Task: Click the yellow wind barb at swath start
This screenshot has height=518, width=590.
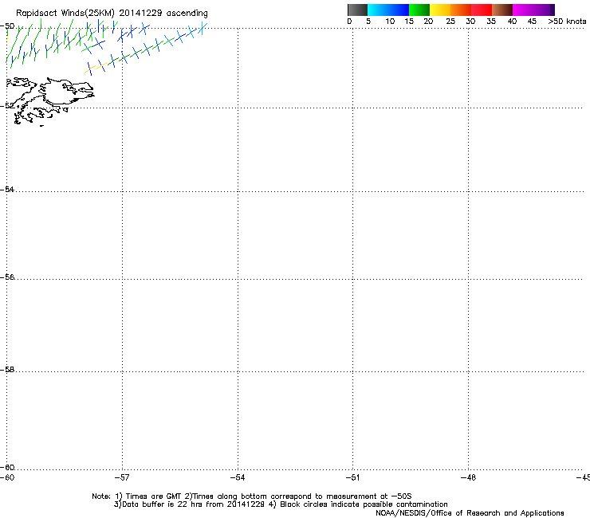Action: (89, 69)
